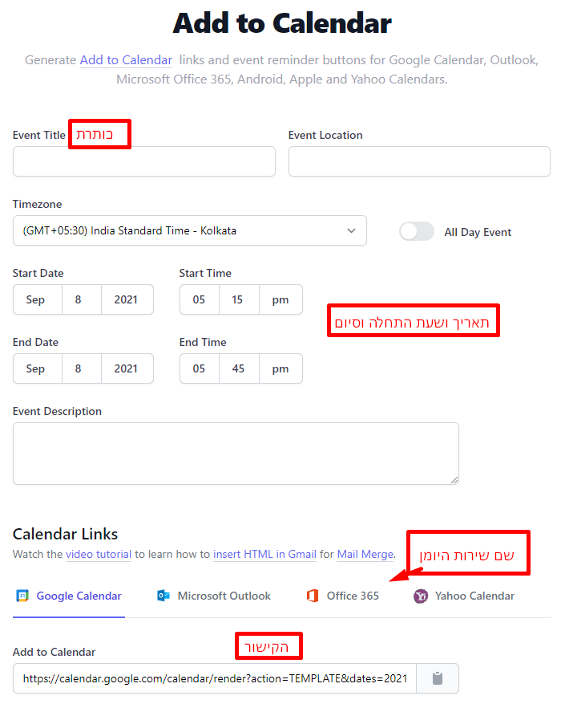Focus the Event Location text box

419,161
